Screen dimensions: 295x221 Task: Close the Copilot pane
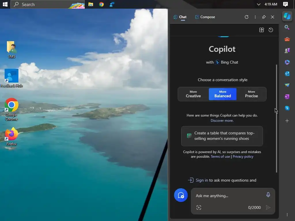[x=273, y=17]
